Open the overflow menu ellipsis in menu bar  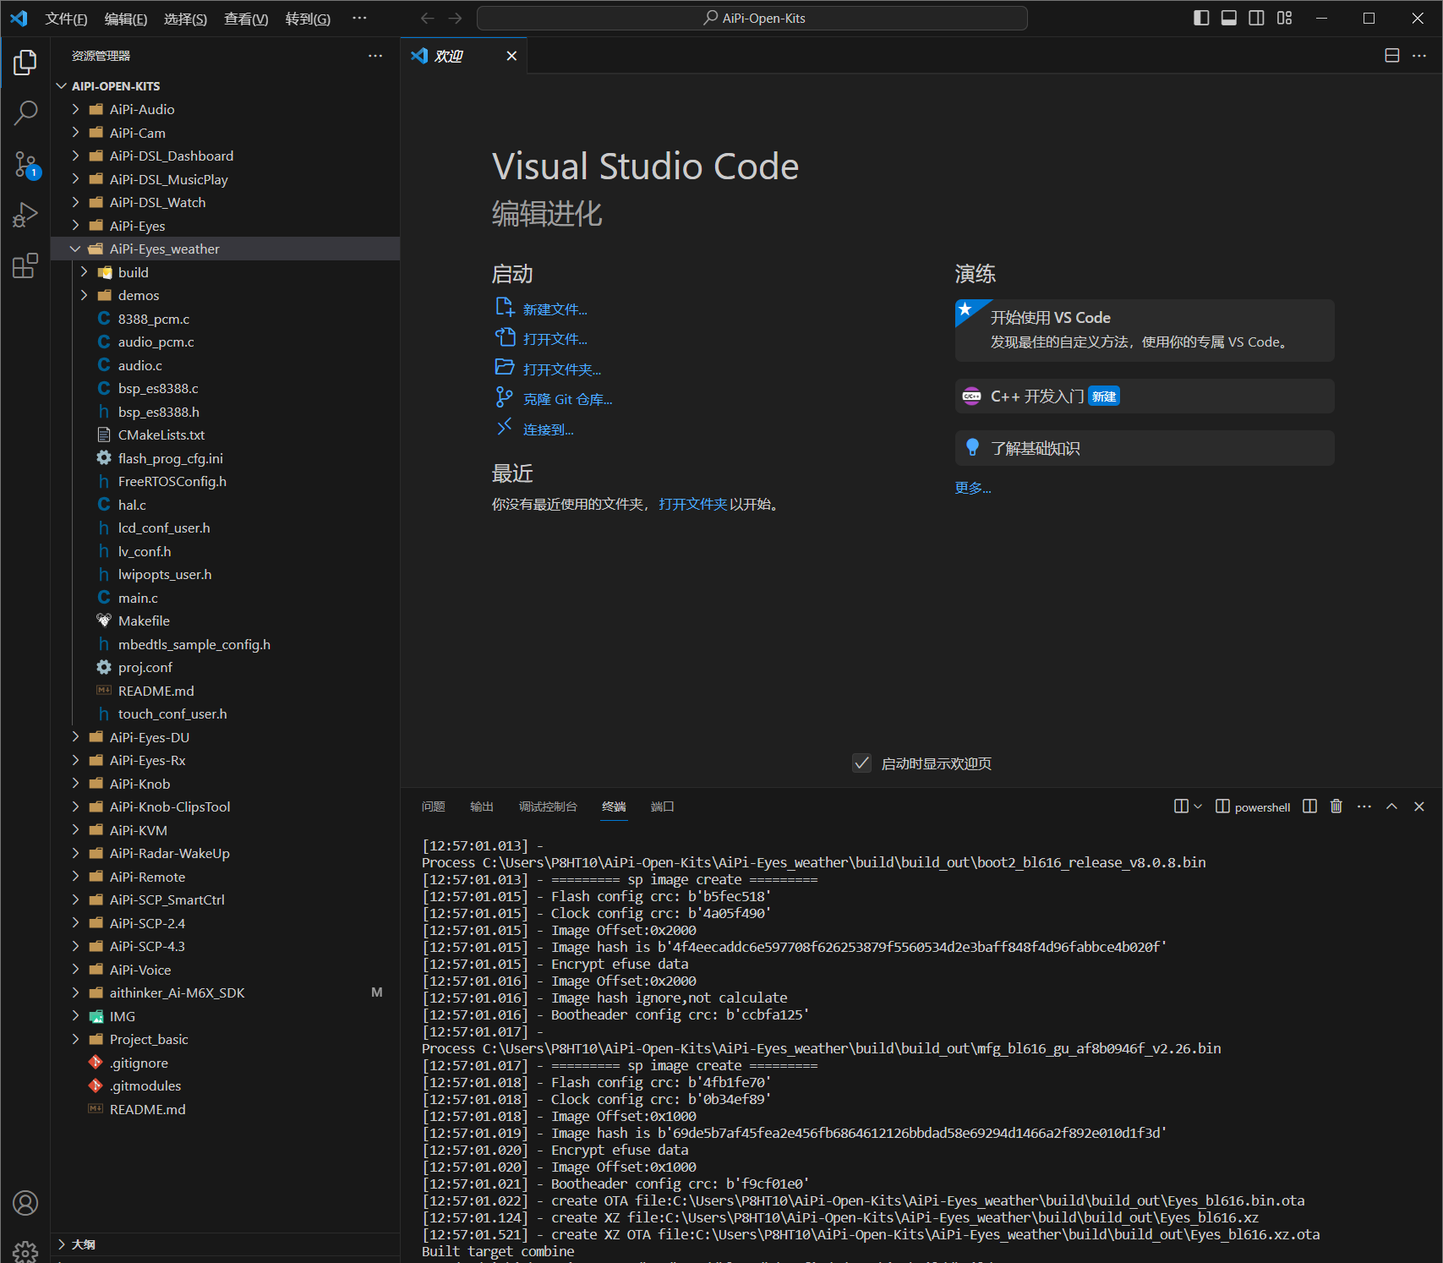[359, 19]
